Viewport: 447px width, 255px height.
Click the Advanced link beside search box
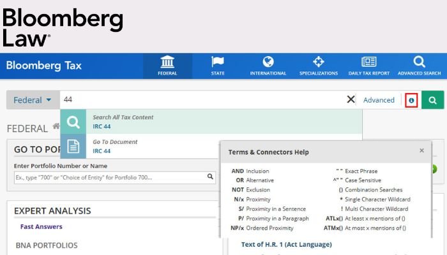[379, 100]
